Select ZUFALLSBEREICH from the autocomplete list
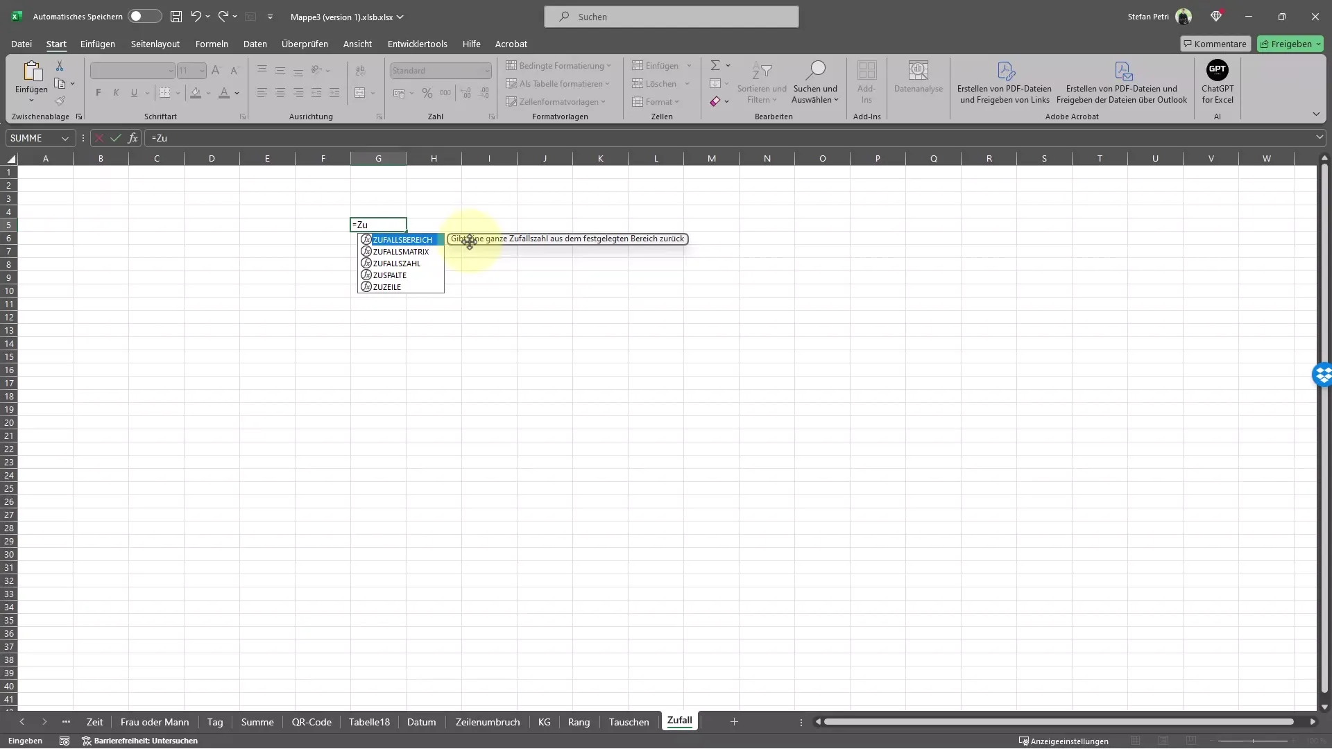The height and width of the screenshot is (749, 1332). [401, 240]
